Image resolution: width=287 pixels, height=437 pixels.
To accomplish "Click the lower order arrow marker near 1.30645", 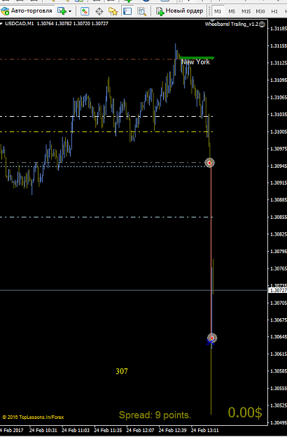I will point(212,338).
